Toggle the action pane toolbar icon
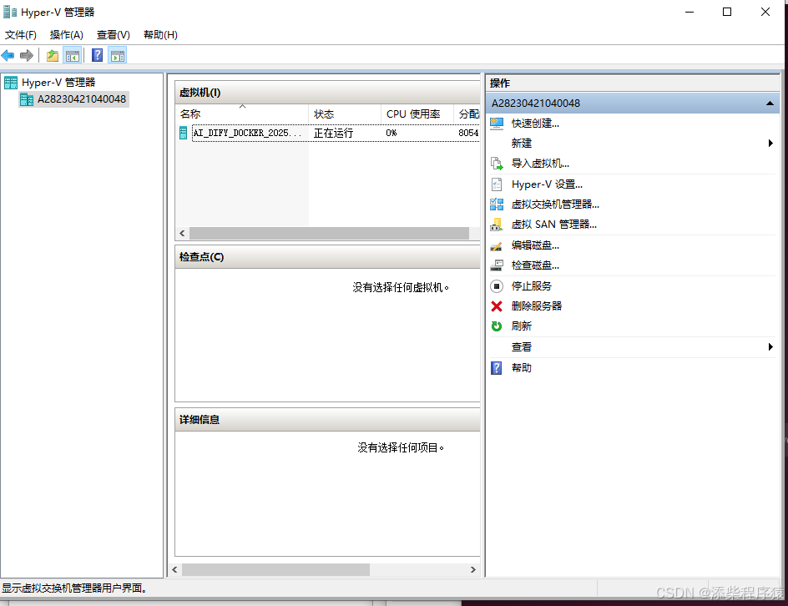 (118, 56)
